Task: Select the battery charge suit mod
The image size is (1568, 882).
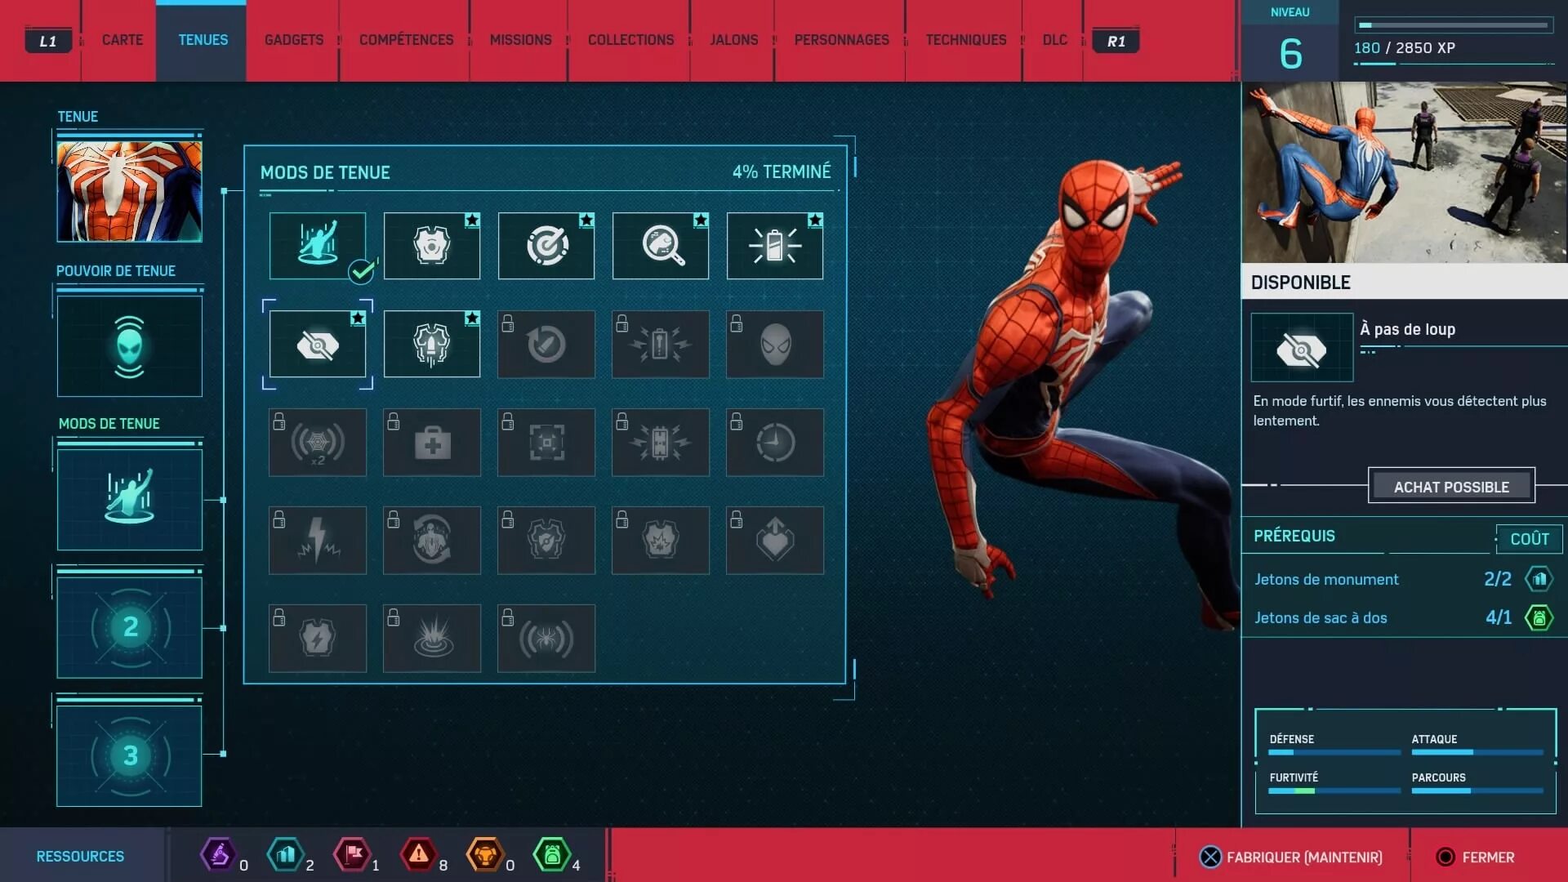Action: [774, 246]
